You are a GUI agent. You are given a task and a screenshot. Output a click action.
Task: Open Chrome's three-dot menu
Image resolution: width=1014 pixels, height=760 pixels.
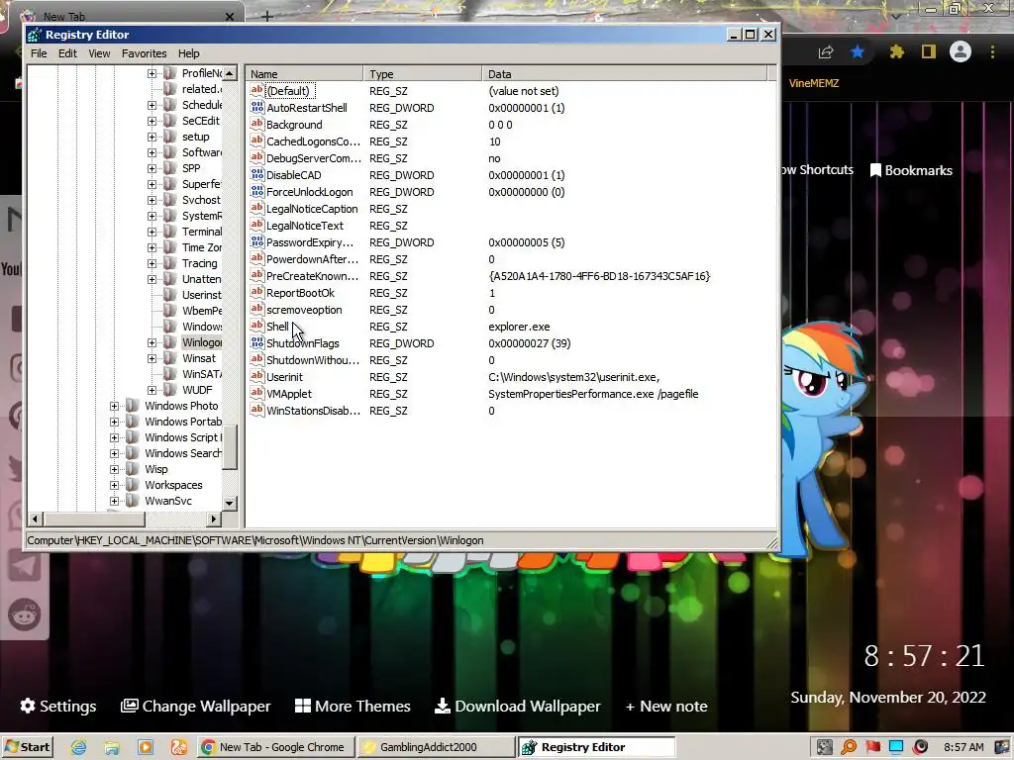click(x=992, y=51)
